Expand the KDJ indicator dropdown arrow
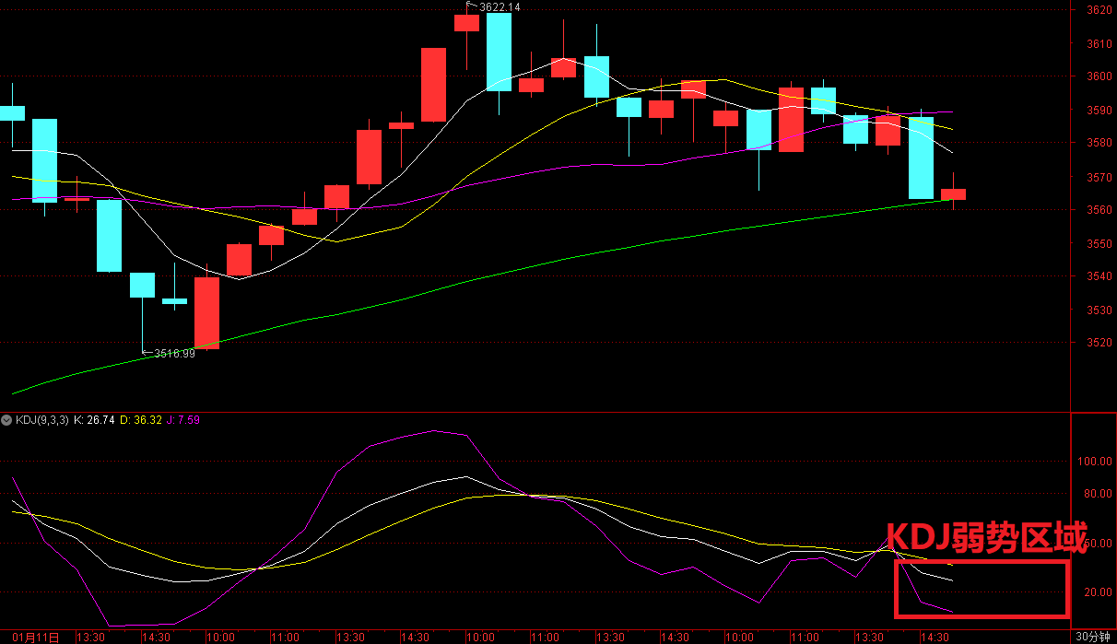The image size is (1117, 644). [x=7, y=420]
